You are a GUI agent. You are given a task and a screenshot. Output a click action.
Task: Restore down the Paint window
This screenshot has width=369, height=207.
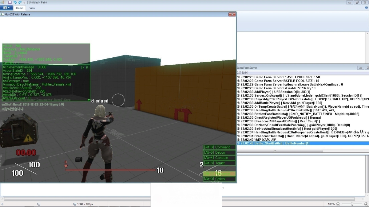pyautogui.click(x=357, y=2)
